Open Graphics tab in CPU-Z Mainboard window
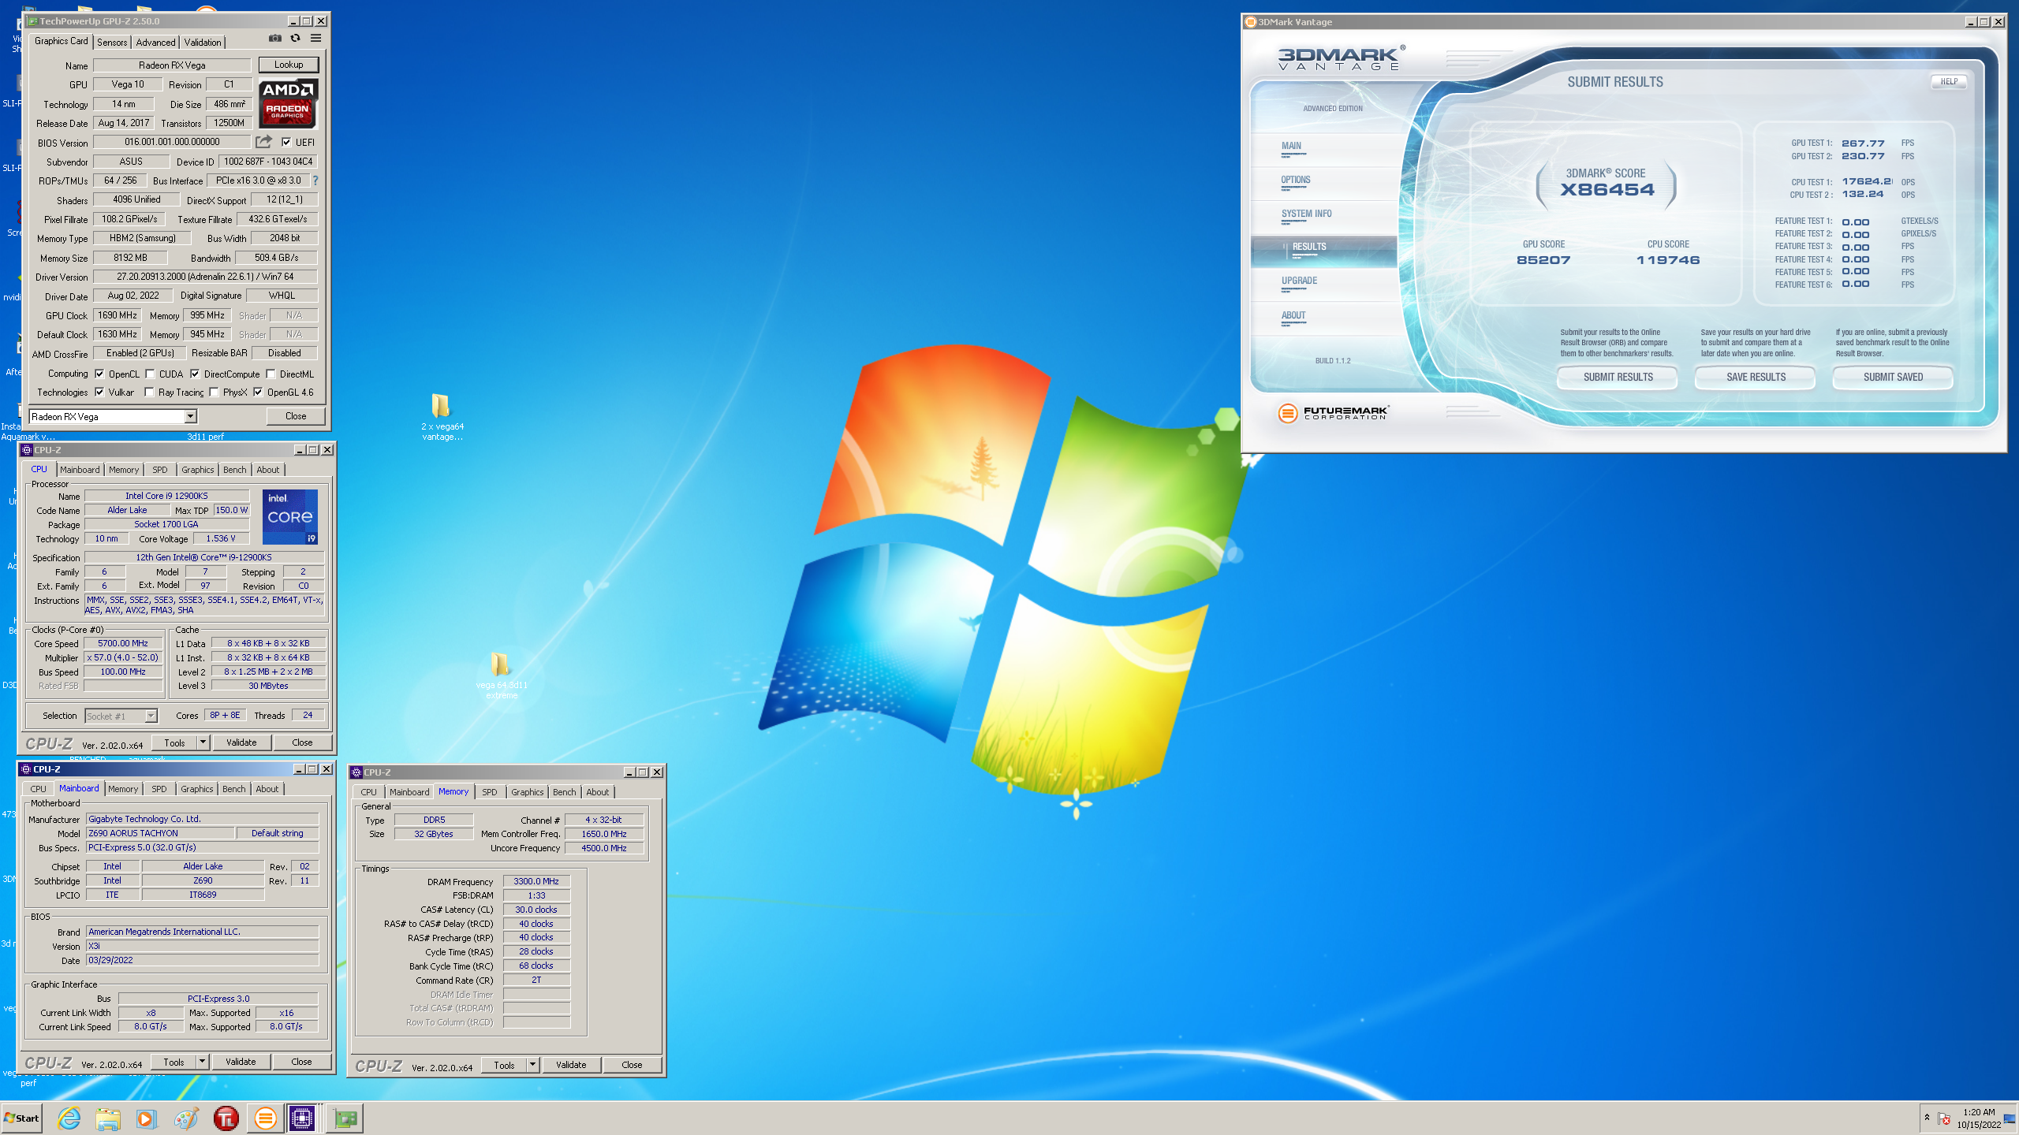 click(x=197, y=789)
